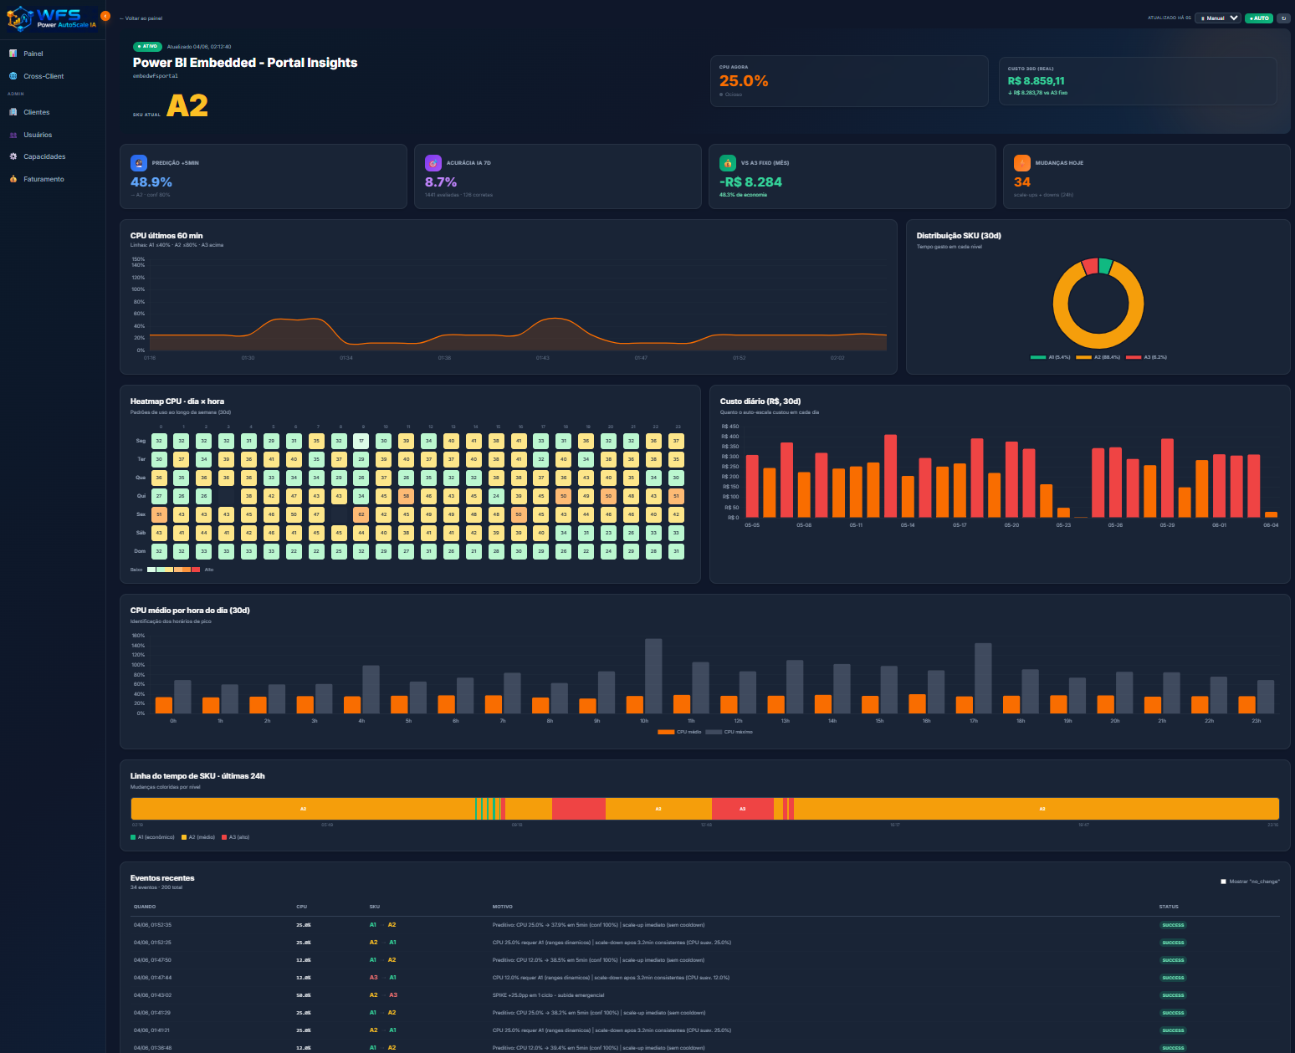Screen dimensions: 1295x1053
Task: Click the event row dated 04/06, 01:52:35
Action: pyautogui.click(x=705, y=925)
